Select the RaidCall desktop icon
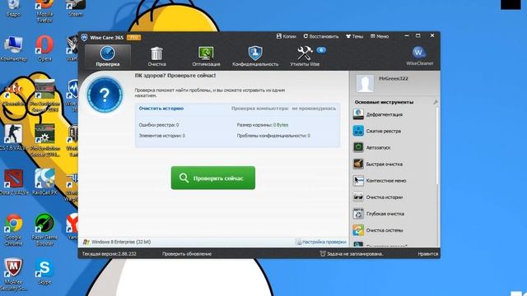The width and height of the screenshot is (527, 296). coord(44,183)
